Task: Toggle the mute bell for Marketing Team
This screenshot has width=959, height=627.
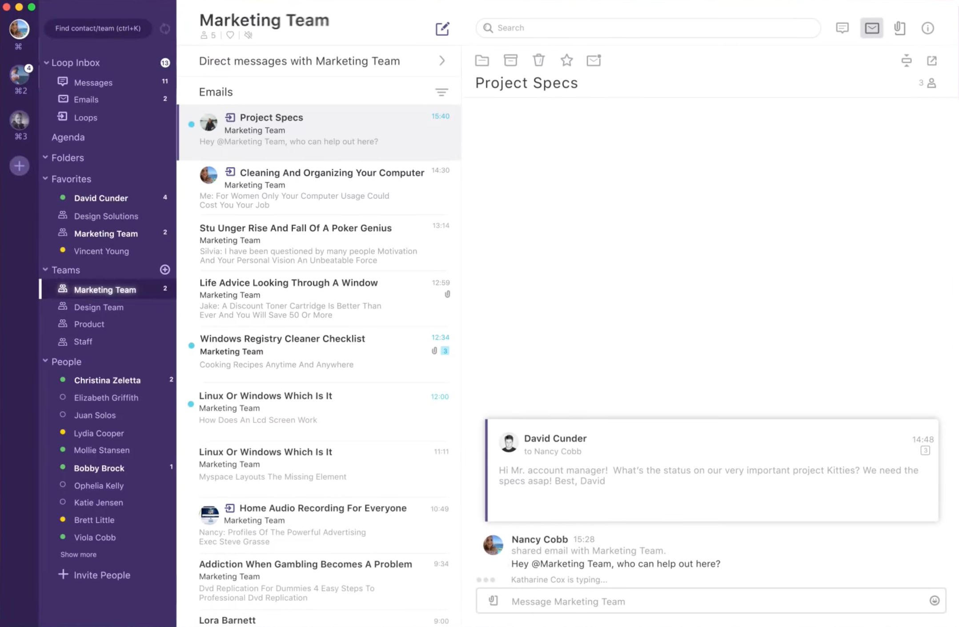Action: pos(248,35)
